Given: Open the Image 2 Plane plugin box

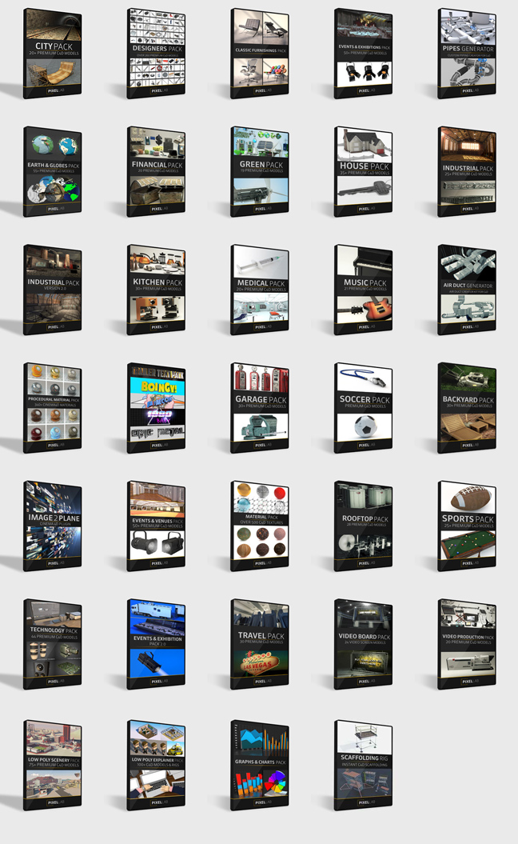Looking at the screenshot, I should coord(53,525).
